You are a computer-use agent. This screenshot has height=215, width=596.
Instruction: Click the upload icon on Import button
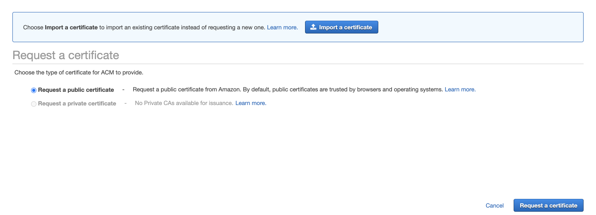313,27
